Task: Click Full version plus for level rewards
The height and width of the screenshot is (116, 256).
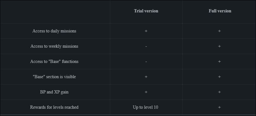Action: [219, 107]
